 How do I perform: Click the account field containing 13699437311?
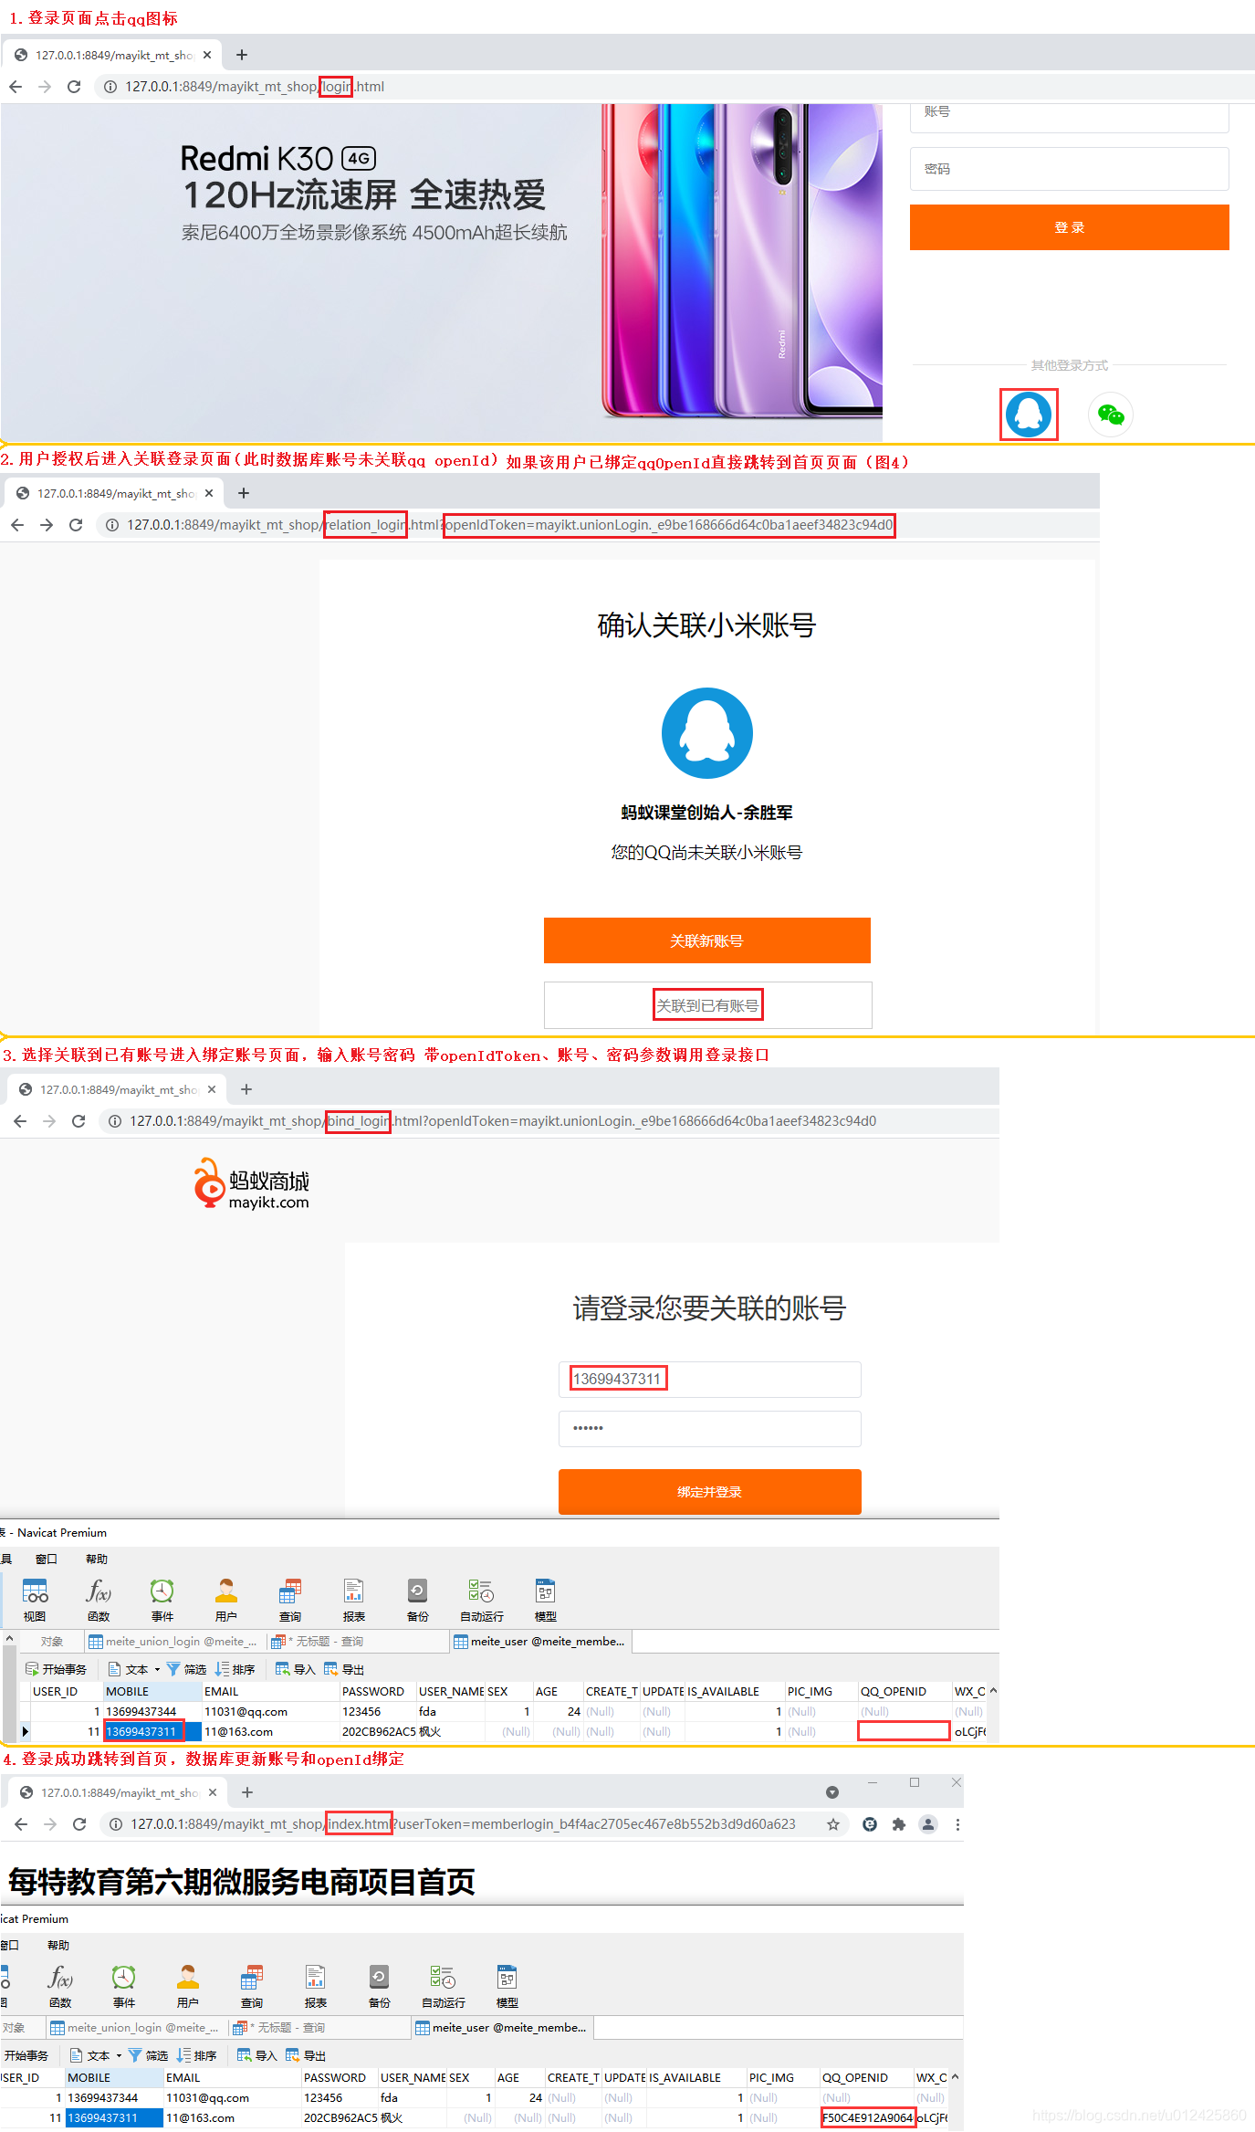709,1379
